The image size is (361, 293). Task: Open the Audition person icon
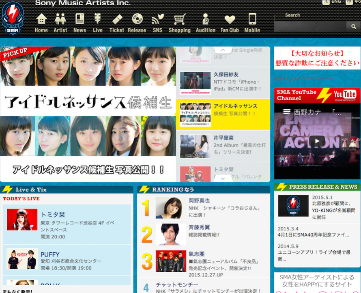pos(205,19)
